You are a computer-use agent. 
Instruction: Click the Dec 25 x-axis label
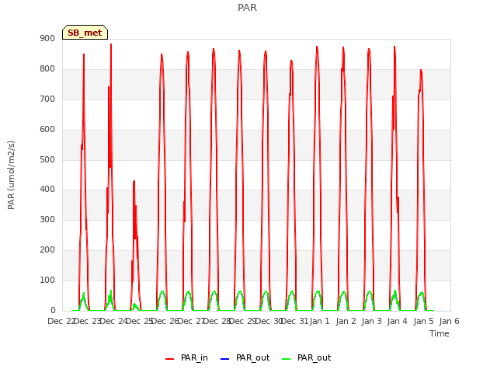(140, 322)
